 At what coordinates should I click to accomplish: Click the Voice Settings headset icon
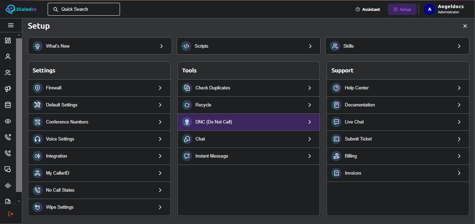click(38, 139)
